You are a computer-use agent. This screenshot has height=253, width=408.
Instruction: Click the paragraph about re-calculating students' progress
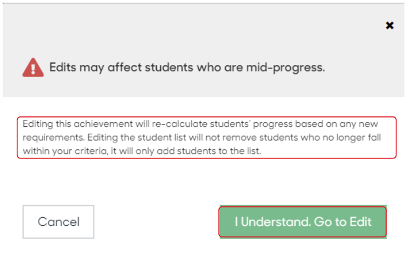202,137
